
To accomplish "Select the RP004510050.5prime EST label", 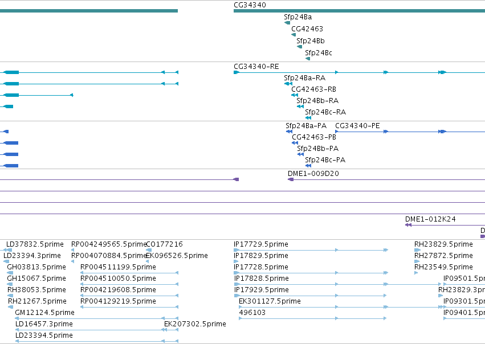I will [x=118, y=279].
